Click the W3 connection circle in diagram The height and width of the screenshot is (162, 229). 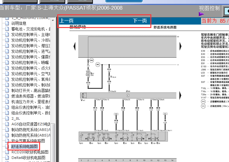98,64
